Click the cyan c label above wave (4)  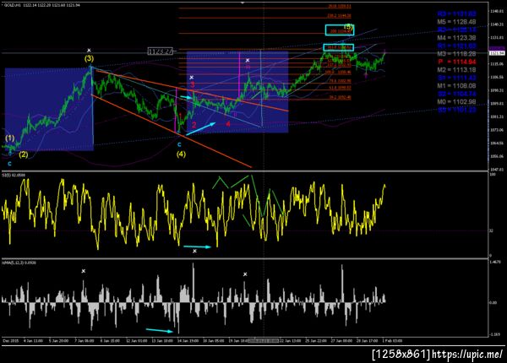point(179,144)
